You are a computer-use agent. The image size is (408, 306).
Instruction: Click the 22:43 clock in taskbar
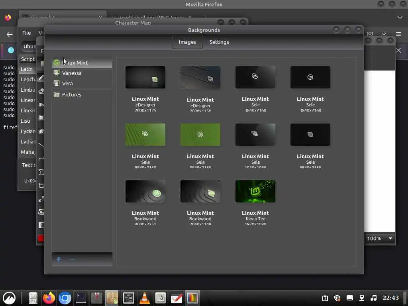(390, 298)
